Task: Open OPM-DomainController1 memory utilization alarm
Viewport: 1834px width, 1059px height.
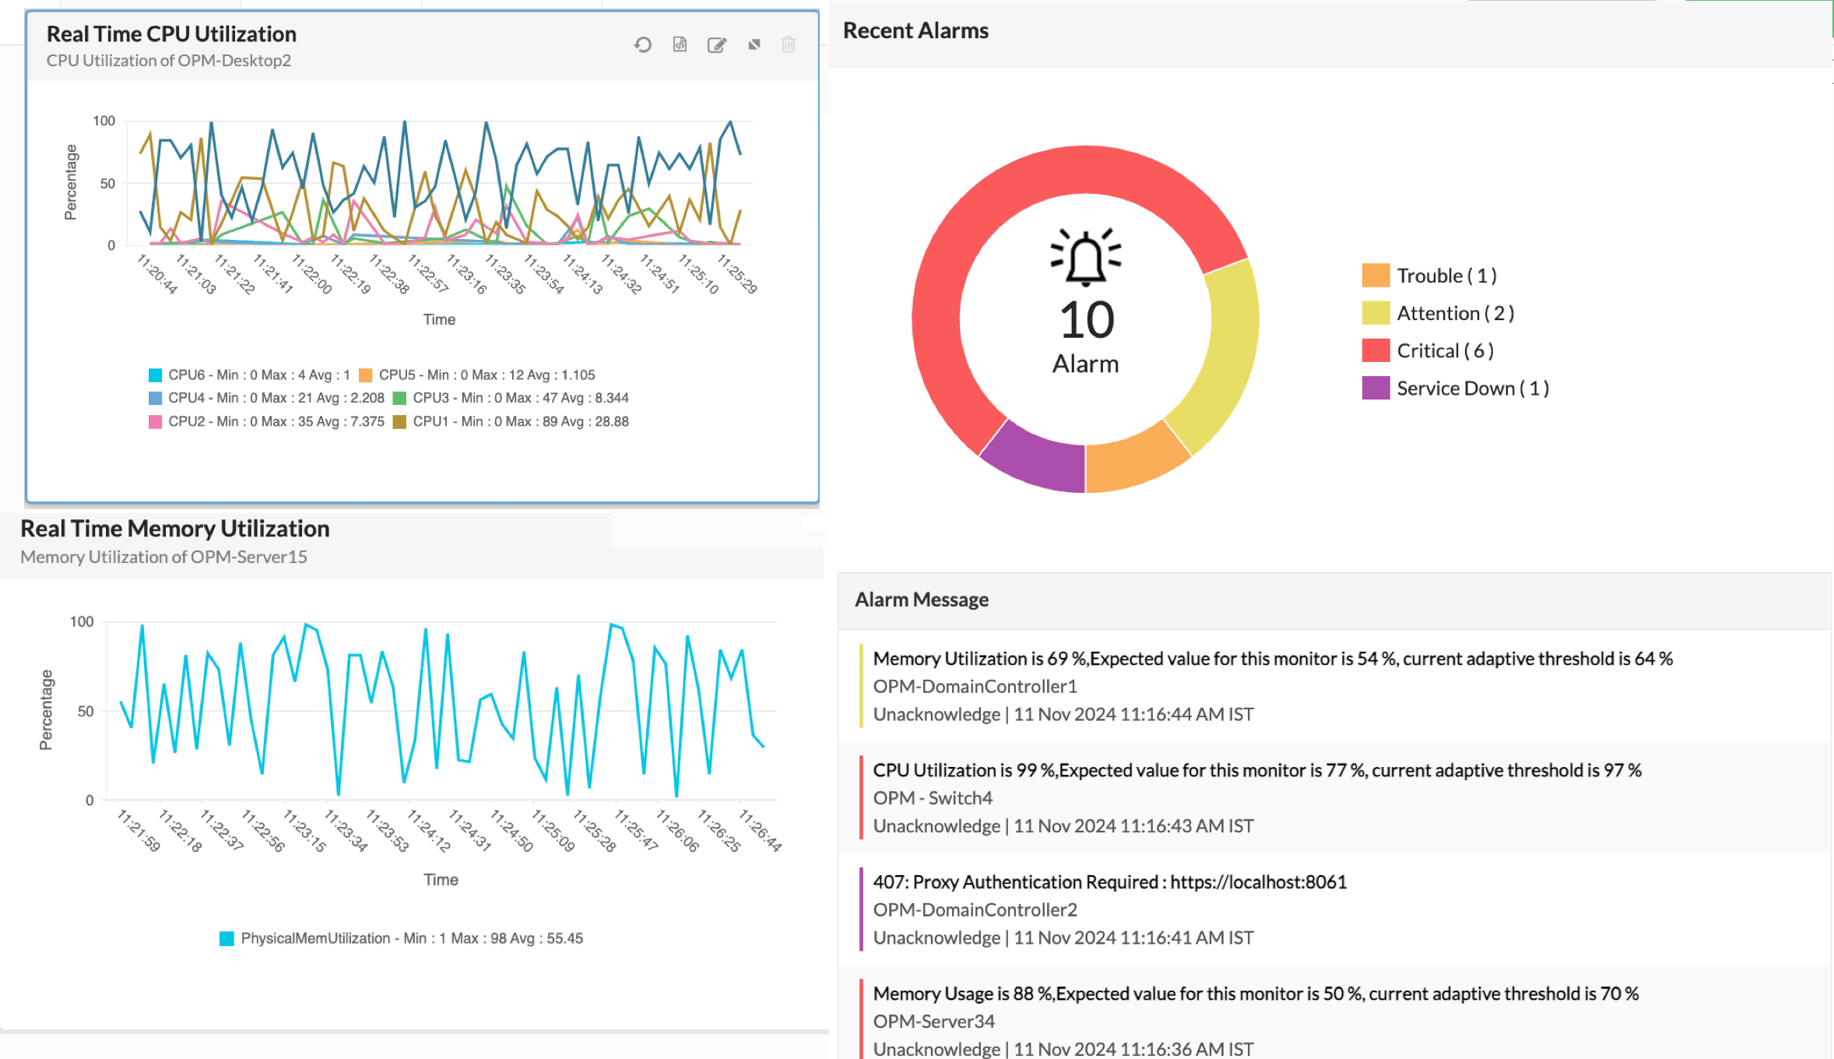Action: (x=1272, y=660)
